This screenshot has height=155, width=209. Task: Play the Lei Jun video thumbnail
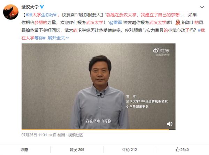point(99,86)
